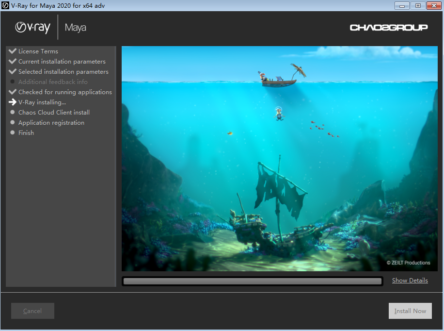Select the Additional feedback info step
Screen dimensions: 444x331
click(x=53, y=82)
